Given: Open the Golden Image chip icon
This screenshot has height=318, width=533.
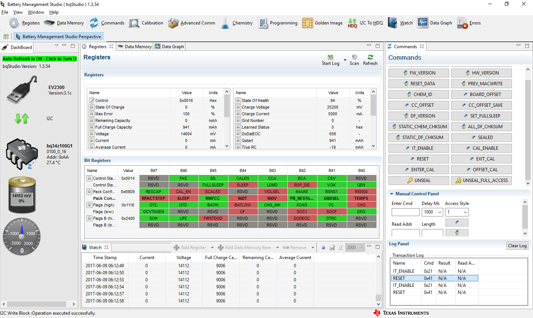Looking at the screenshot, I should point(307,23).
